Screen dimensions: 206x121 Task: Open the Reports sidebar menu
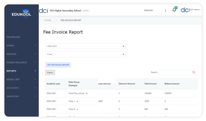[x=11, y=71]
